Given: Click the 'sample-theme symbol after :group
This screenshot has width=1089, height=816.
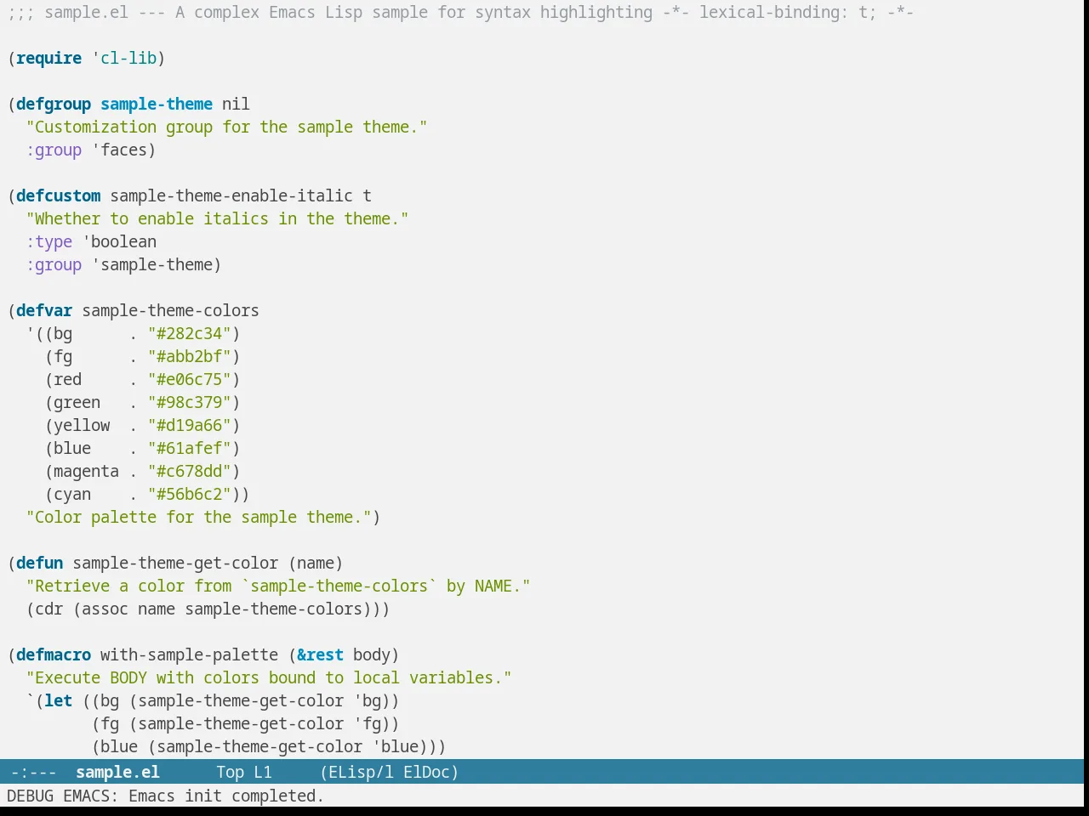Looking at the screenshot, I should click(x=152, y=264).
